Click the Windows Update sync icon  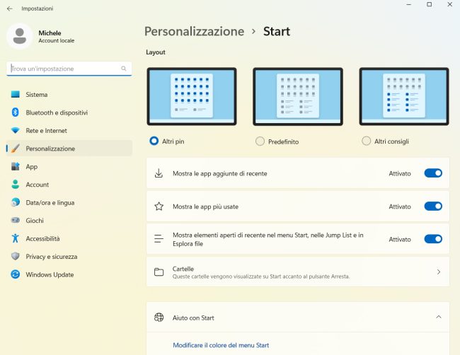click(16, 274)
